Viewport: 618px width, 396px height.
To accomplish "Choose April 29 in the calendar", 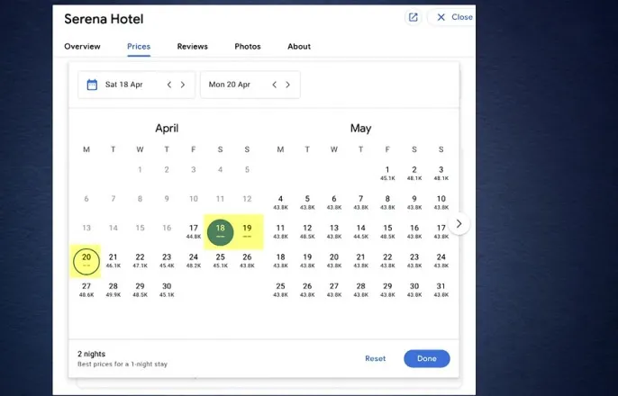I will 140,290.
